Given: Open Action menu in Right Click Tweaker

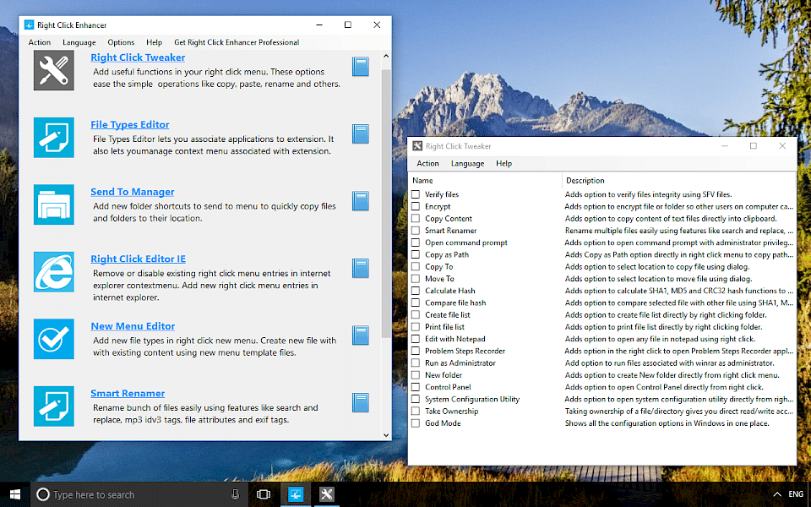Looking at the screenshot, I should point(427,163).
